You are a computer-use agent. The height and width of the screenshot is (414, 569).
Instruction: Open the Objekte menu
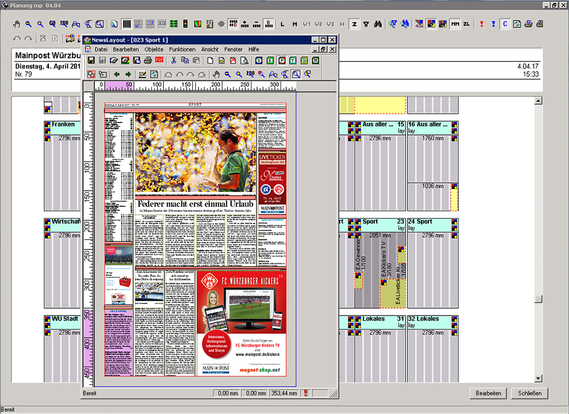tap(154, 50)
